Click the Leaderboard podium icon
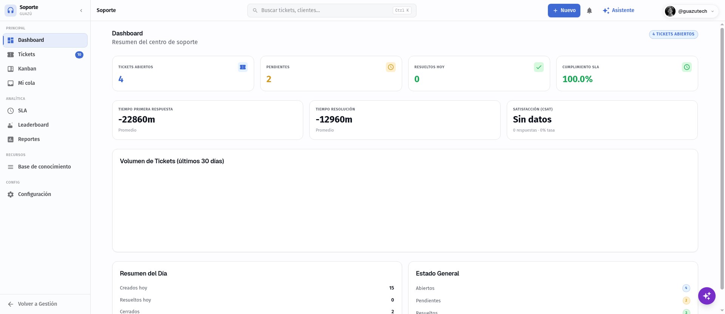 (11, 125)
